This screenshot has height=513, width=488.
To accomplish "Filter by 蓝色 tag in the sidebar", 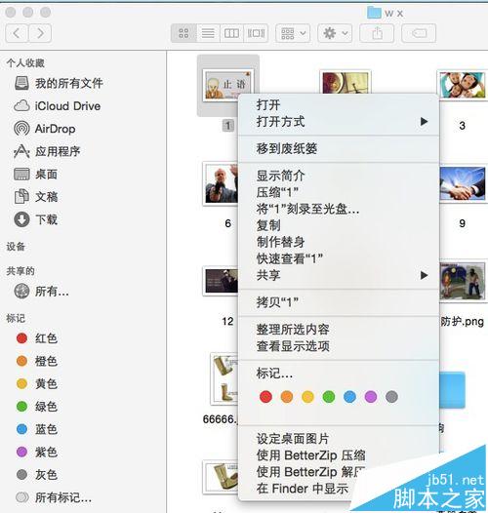I will pyautogui.click(x=37, y=429).
